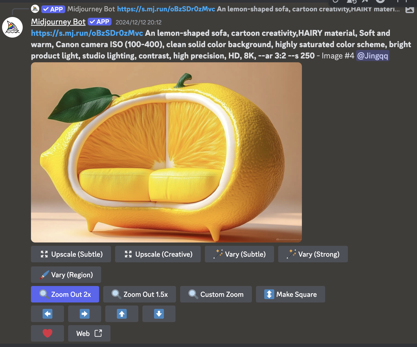Screen dimensions: 417x347
Task: Run Vary (Subtle) on the image
Action: (239, 254)
